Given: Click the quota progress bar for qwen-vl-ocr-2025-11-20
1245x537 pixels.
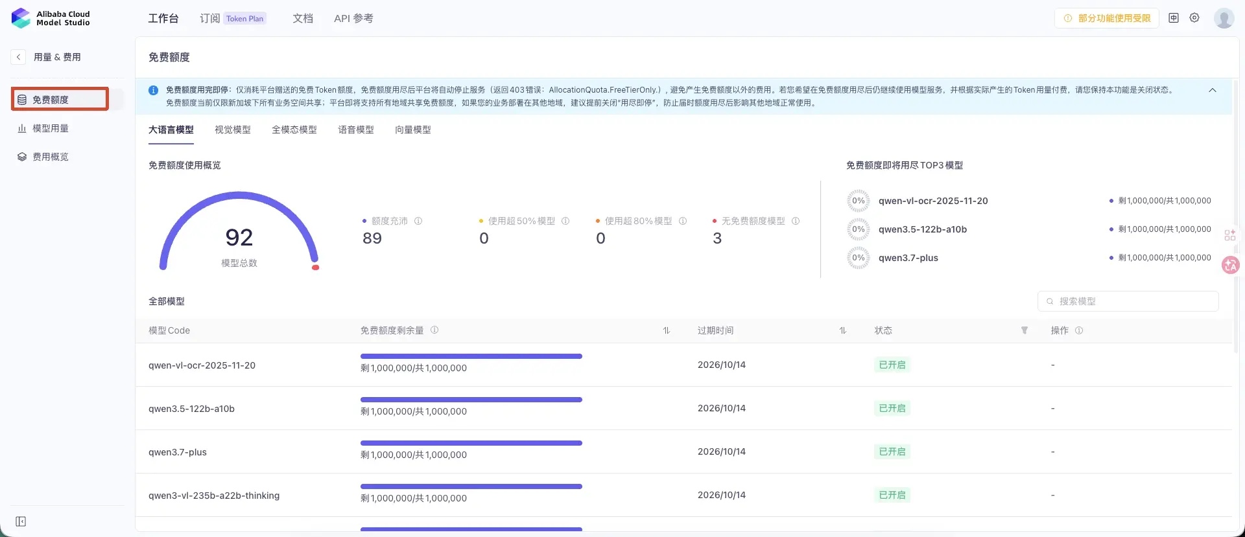Looking at the screenshot, I should (471, 356).
